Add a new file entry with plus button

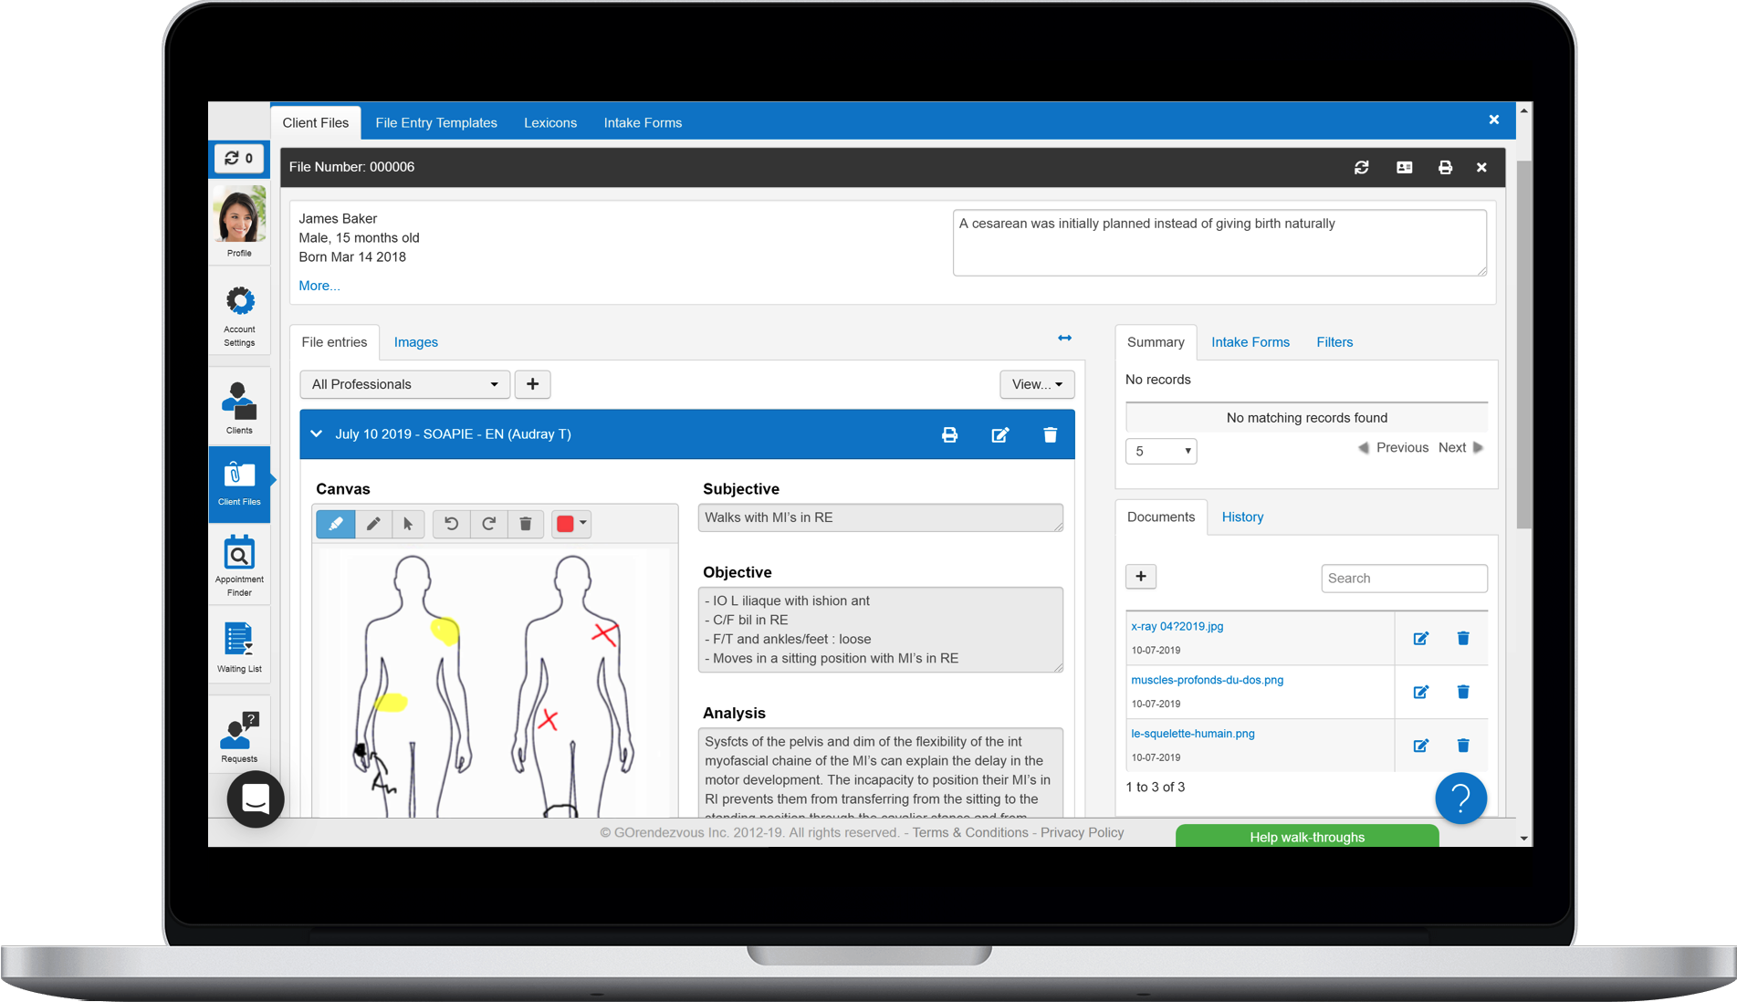[532, 384]
